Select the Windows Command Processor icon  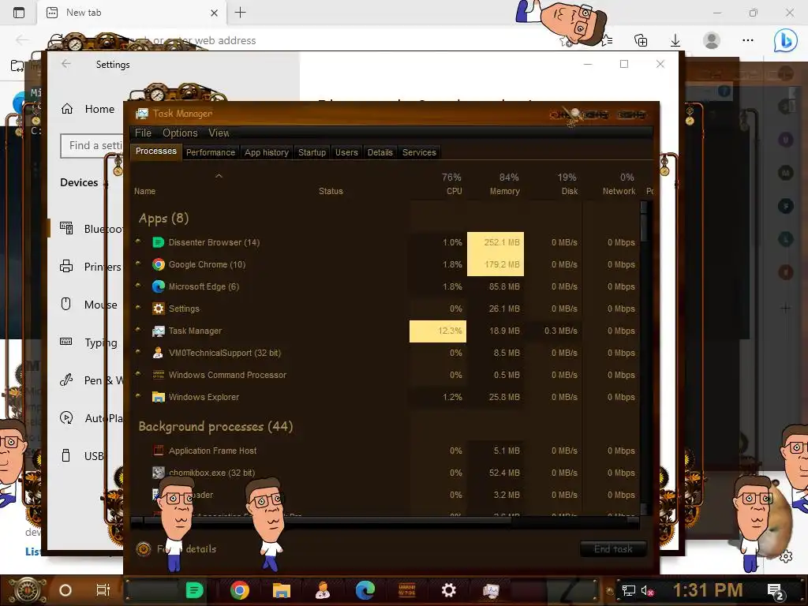tap(158, 375)
